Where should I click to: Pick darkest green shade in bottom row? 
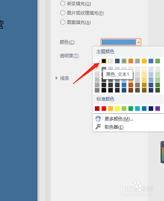[x=158, y=90]
